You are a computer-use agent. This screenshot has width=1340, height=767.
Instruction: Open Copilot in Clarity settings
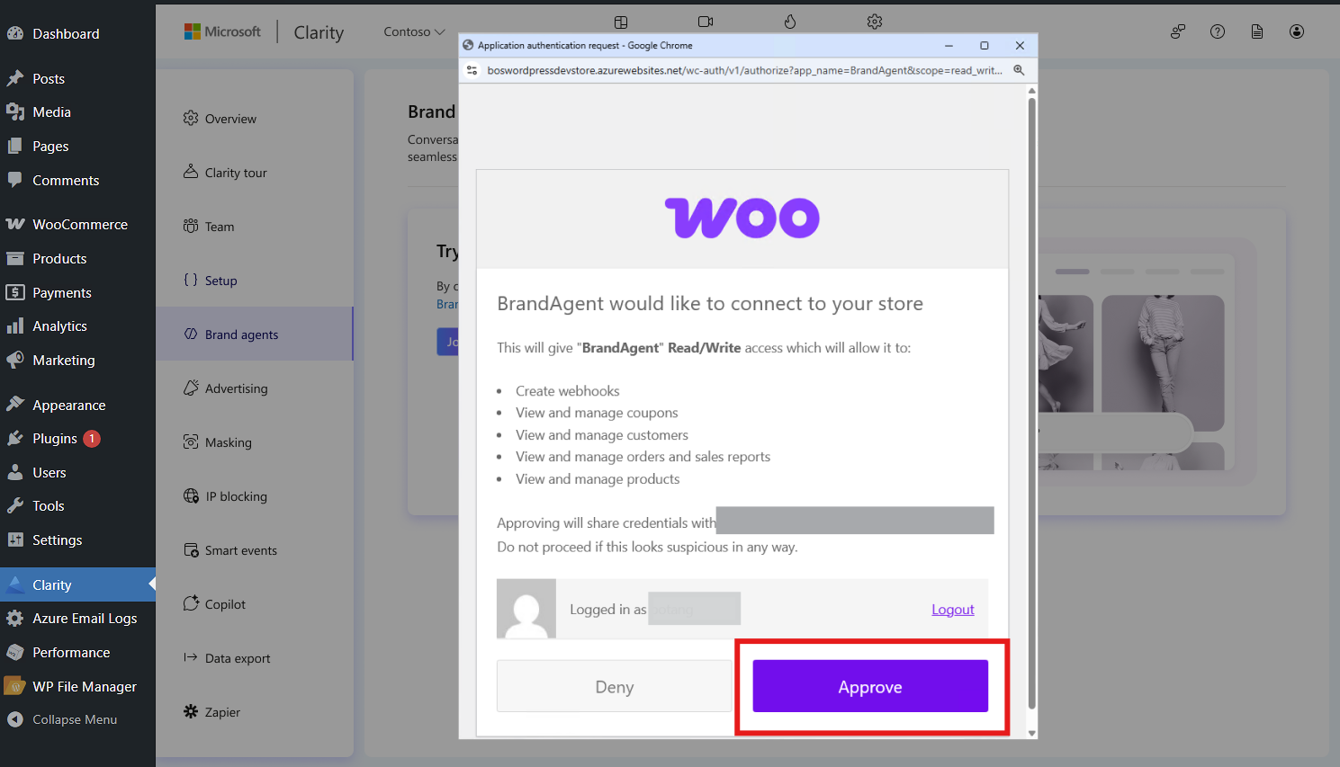(255, 604)
